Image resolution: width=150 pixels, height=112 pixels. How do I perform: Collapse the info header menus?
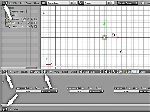(x=10, y=3)
